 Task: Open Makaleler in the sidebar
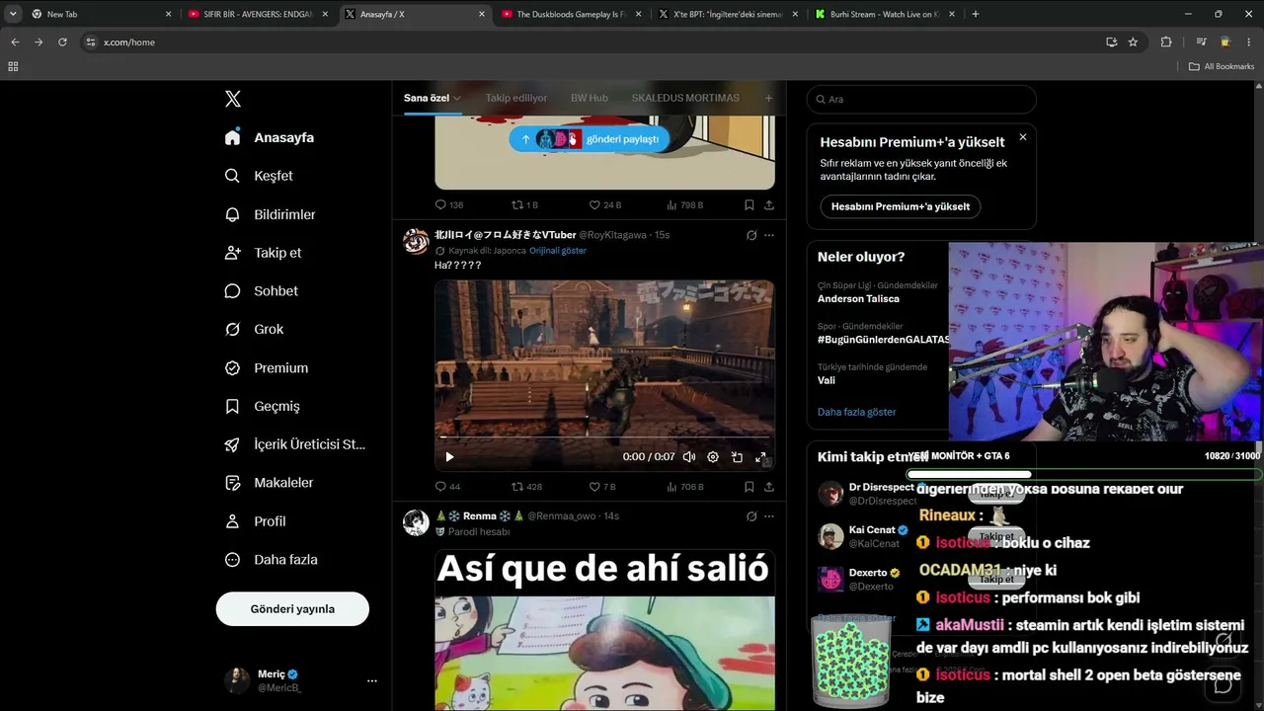click(x=270, y=483)
